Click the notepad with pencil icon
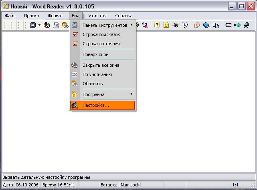This screenshot has width=257, height=190. tap(197, 25)
